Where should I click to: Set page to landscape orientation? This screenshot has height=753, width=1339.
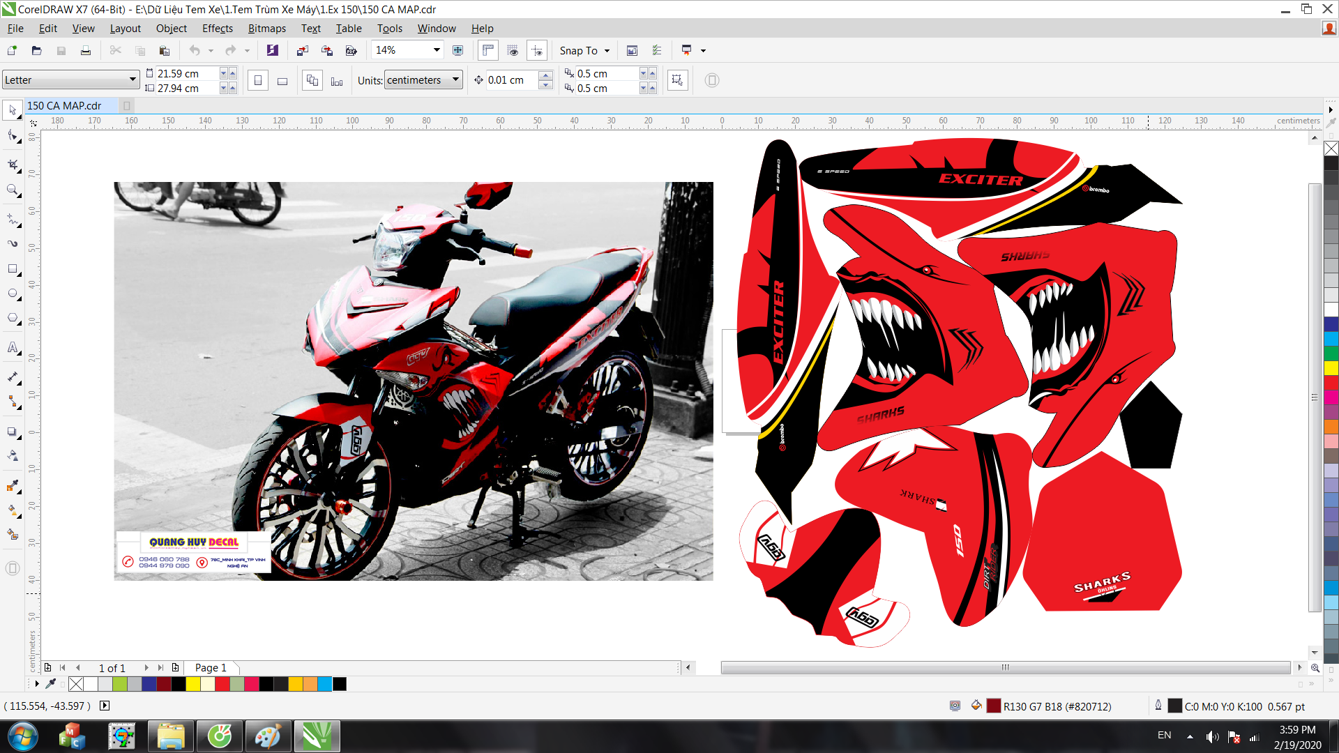(282, 80)
